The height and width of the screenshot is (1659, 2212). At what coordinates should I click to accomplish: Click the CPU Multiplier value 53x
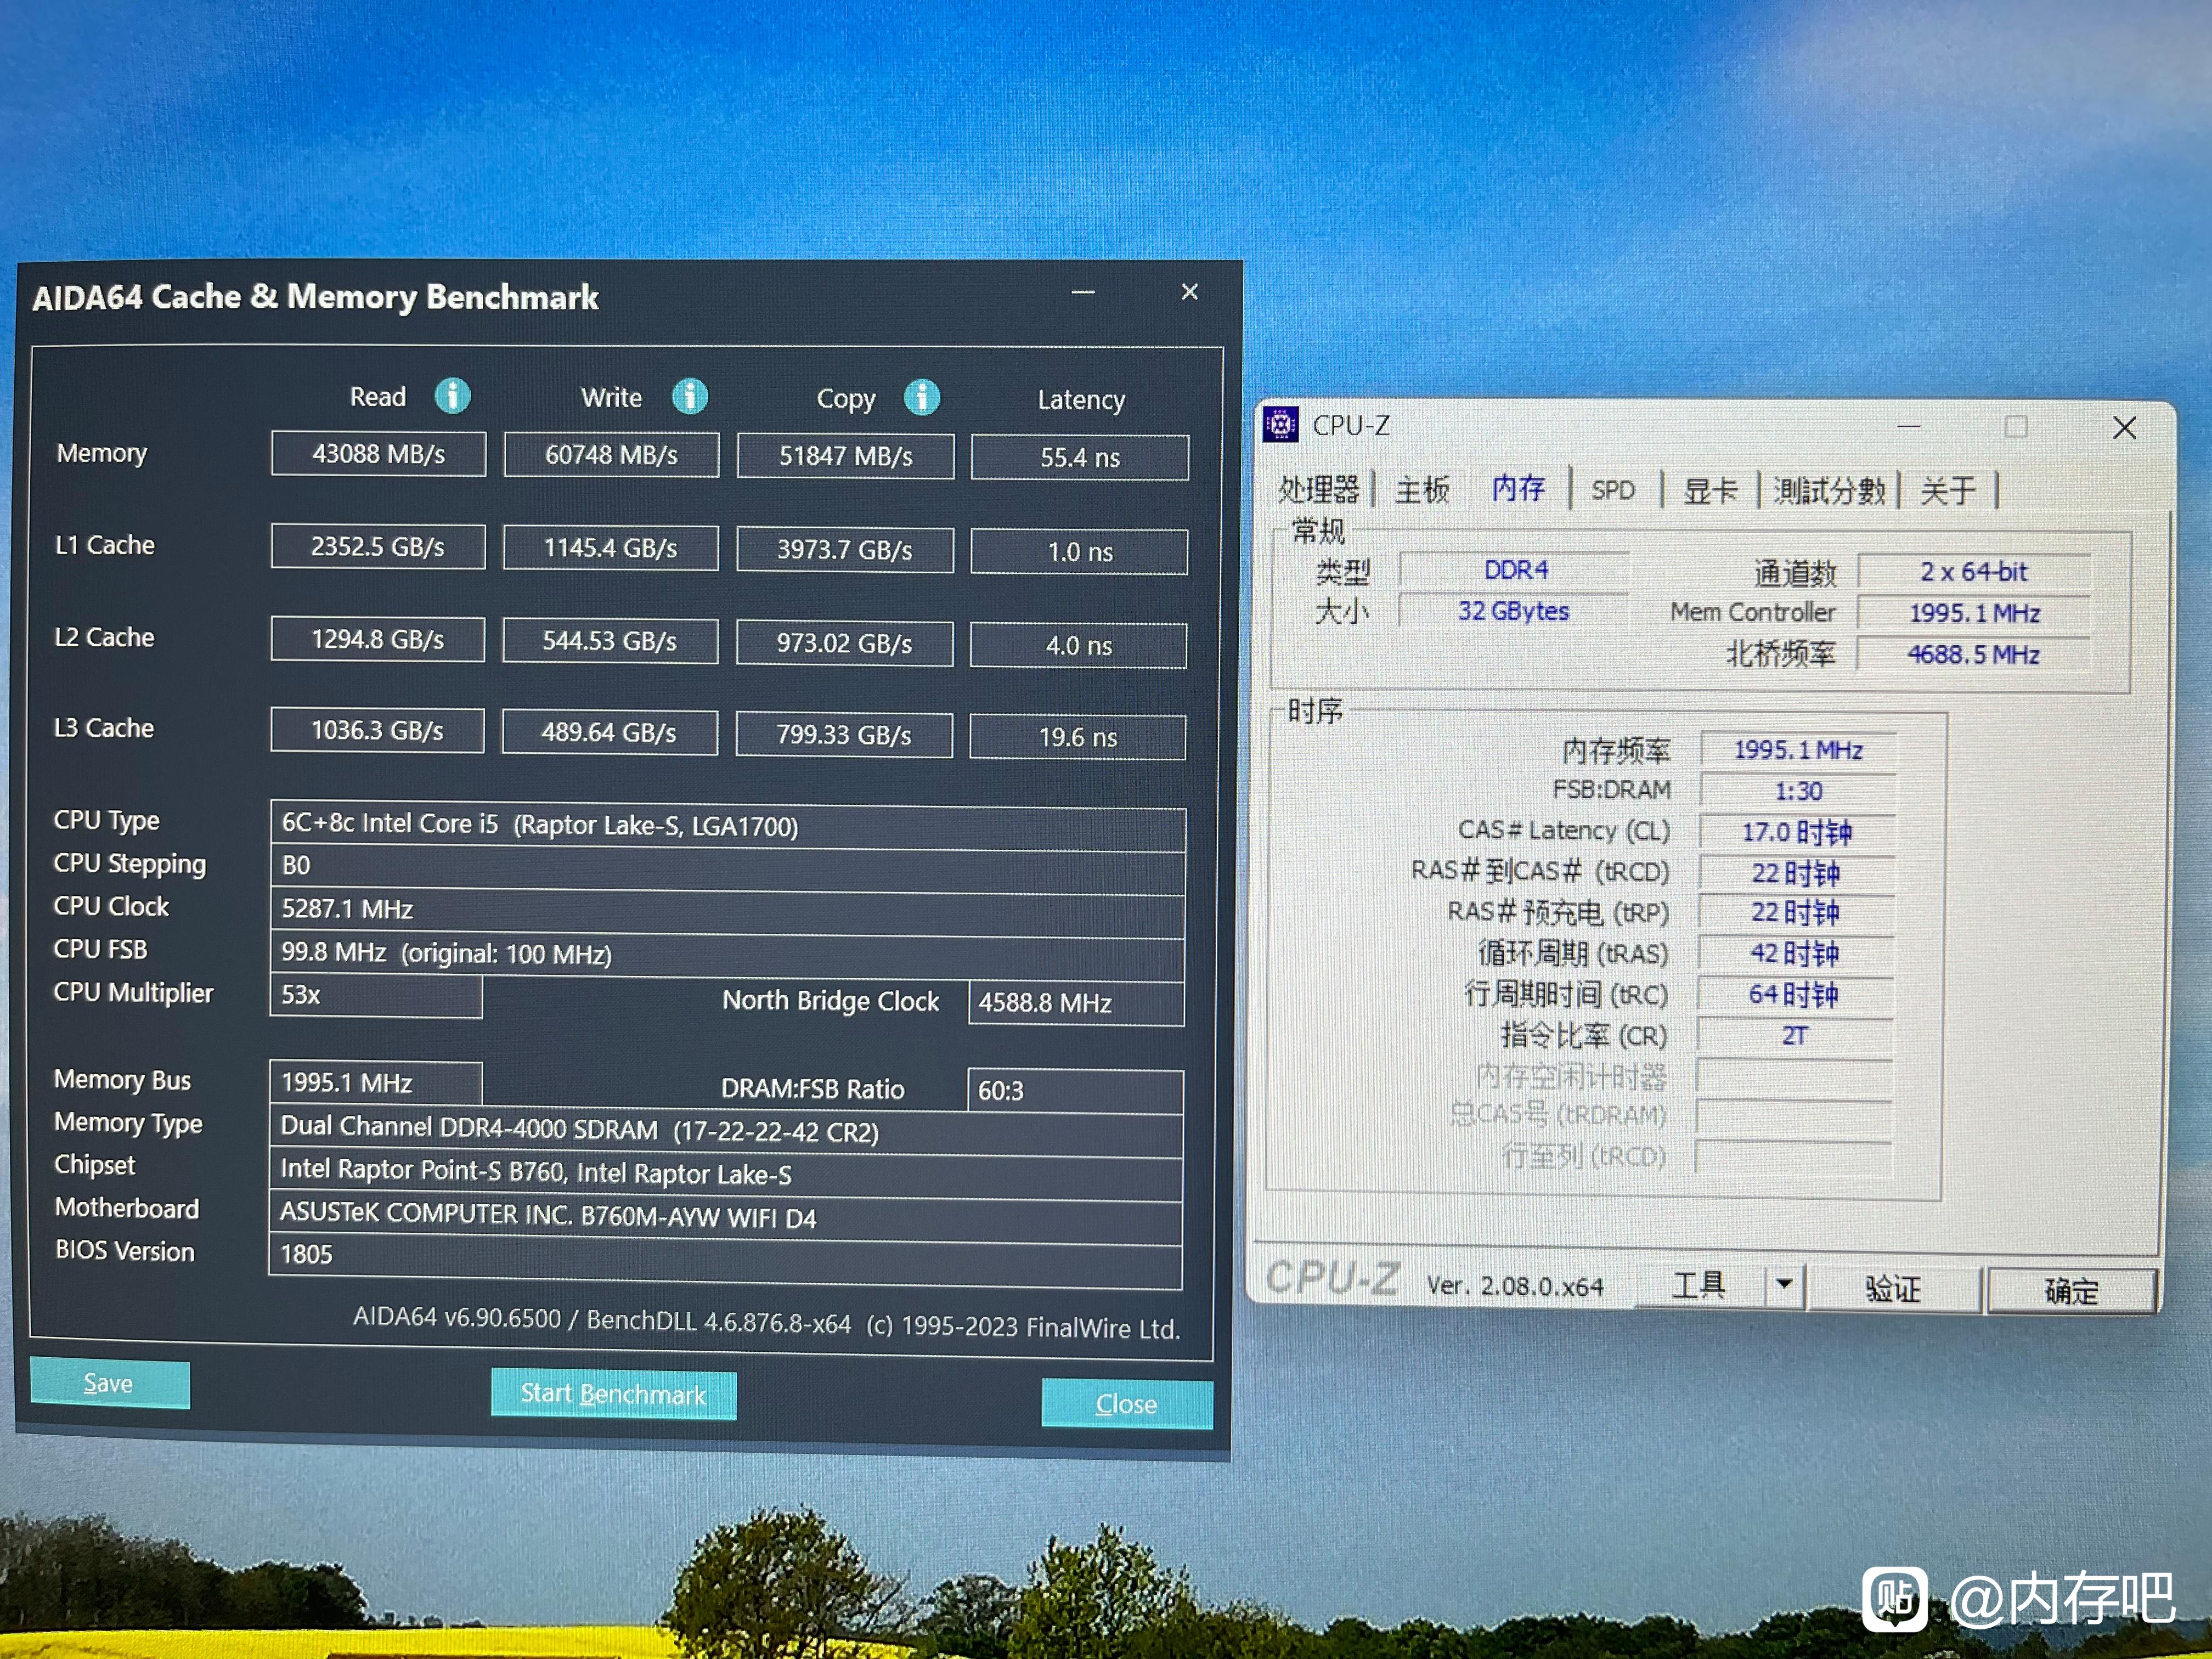[x=376, y=996]
